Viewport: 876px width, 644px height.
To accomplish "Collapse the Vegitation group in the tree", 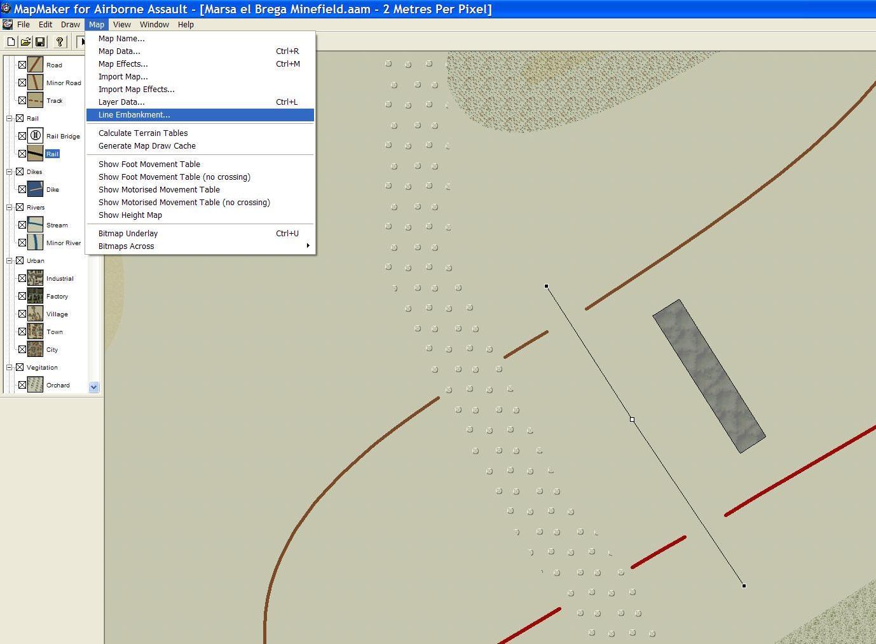I will click(x=10, y=367).
